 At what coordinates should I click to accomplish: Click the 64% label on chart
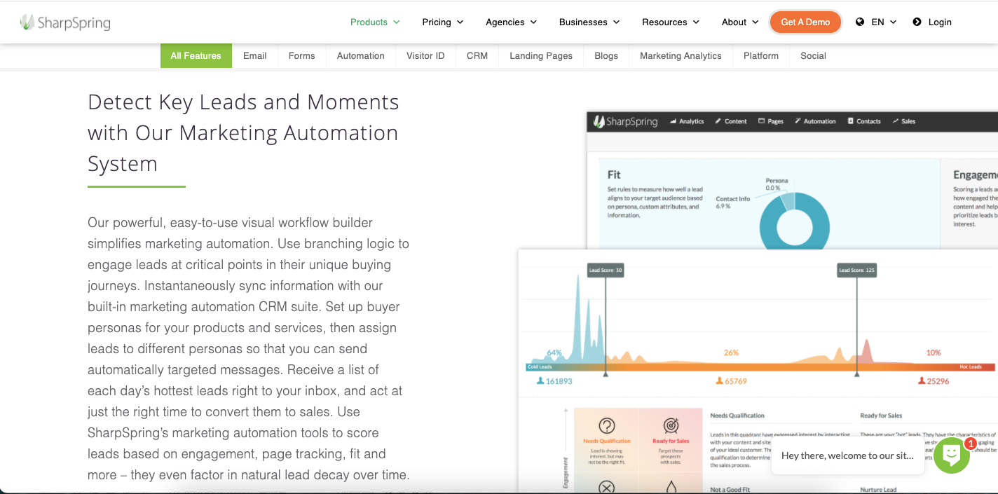(554, 352)
